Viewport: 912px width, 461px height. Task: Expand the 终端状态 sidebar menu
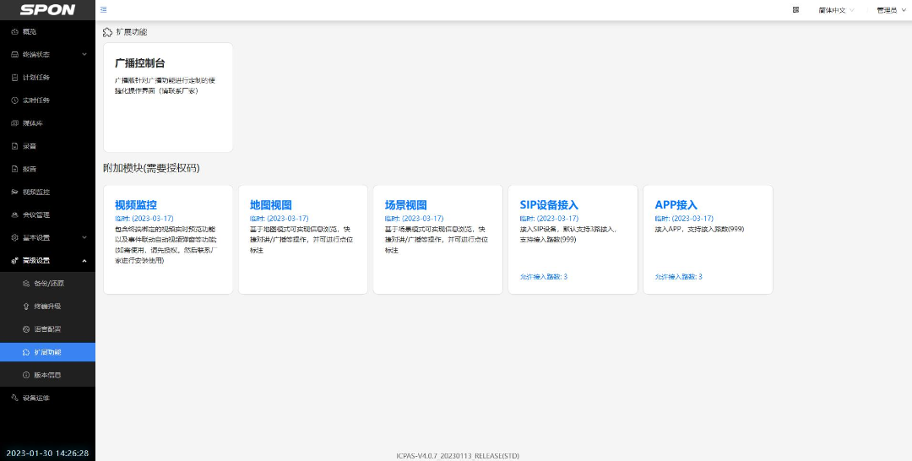pos(47,55)
